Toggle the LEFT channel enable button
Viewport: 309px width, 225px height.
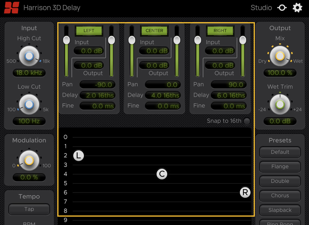89,31
